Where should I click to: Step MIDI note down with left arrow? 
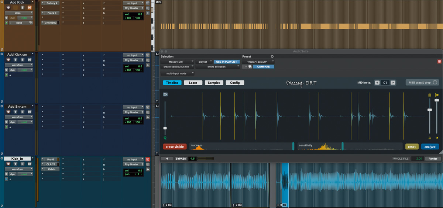point(377,83)
